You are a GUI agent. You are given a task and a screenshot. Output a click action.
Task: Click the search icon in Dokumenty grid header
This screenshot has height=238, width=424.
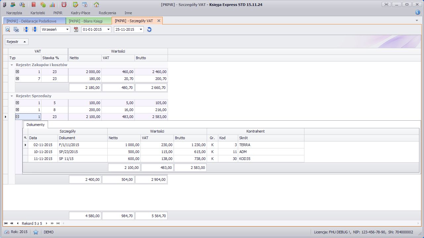[25, 138]
